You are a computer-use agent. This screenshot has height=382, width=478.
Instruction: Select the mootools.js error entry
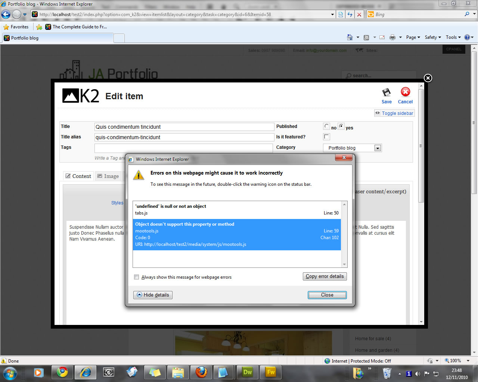(237, 235)
